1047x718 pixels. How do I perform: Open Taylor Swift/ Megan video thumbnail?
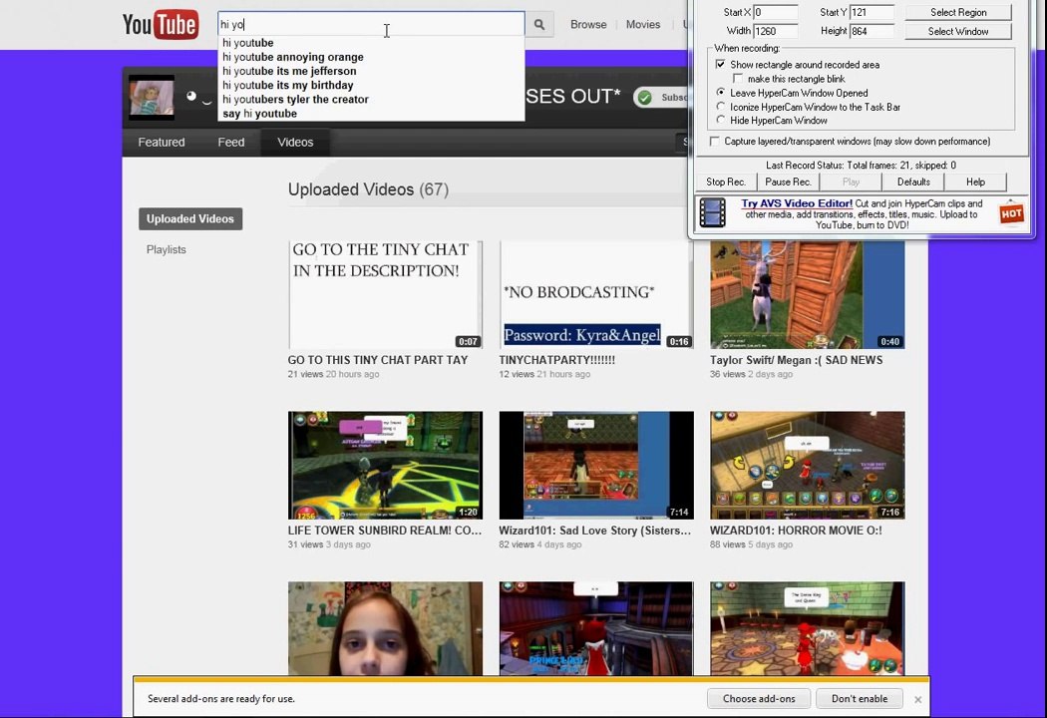[808, 294]
